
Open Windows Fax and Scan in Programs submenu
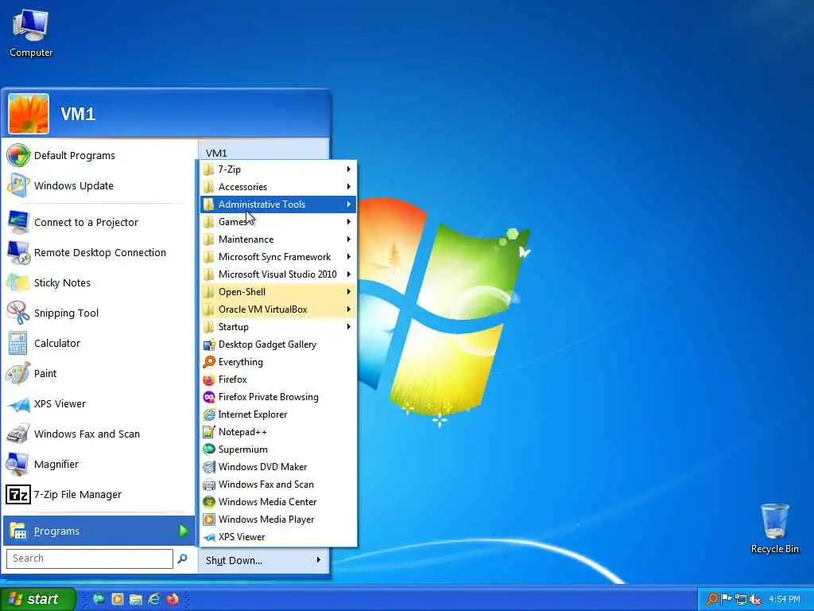tap(278, 485)
